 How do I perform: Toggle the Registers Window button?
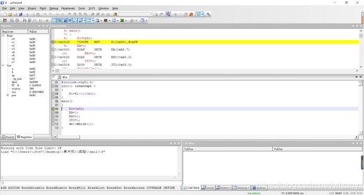point(69,20)
